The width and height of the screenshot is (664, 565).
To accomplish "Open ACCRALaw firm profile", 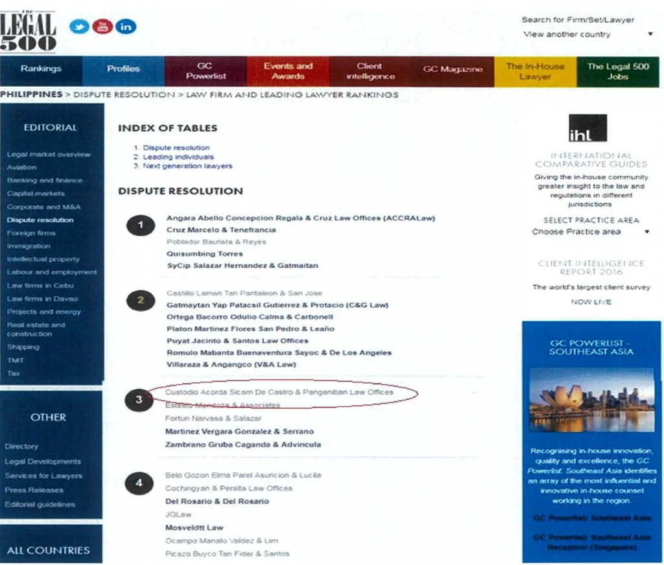I will (301, 218).
